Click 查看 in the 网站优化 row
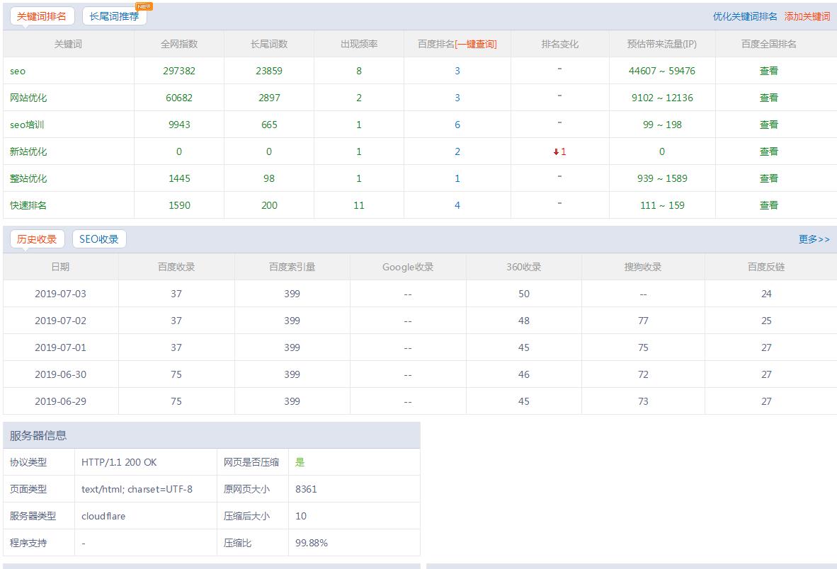Screen dimensions: 837x569 tap(769, 98)
